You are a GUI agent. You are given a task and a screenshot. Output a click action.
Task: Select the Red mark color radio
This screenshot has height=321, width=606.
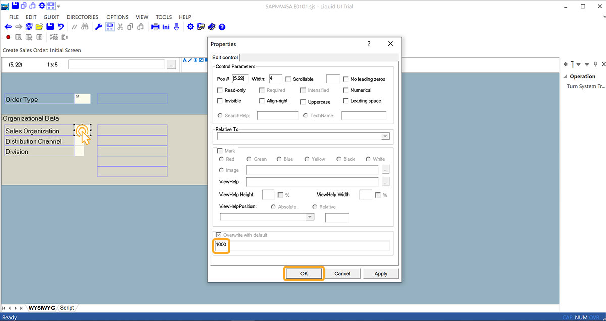click(221, 159)
